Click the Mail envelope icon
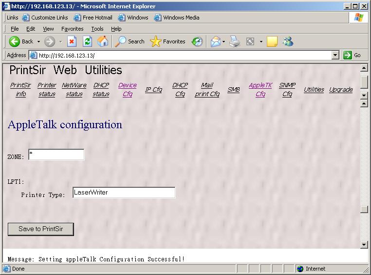371x275 pixels. click(x=215, y=41)
